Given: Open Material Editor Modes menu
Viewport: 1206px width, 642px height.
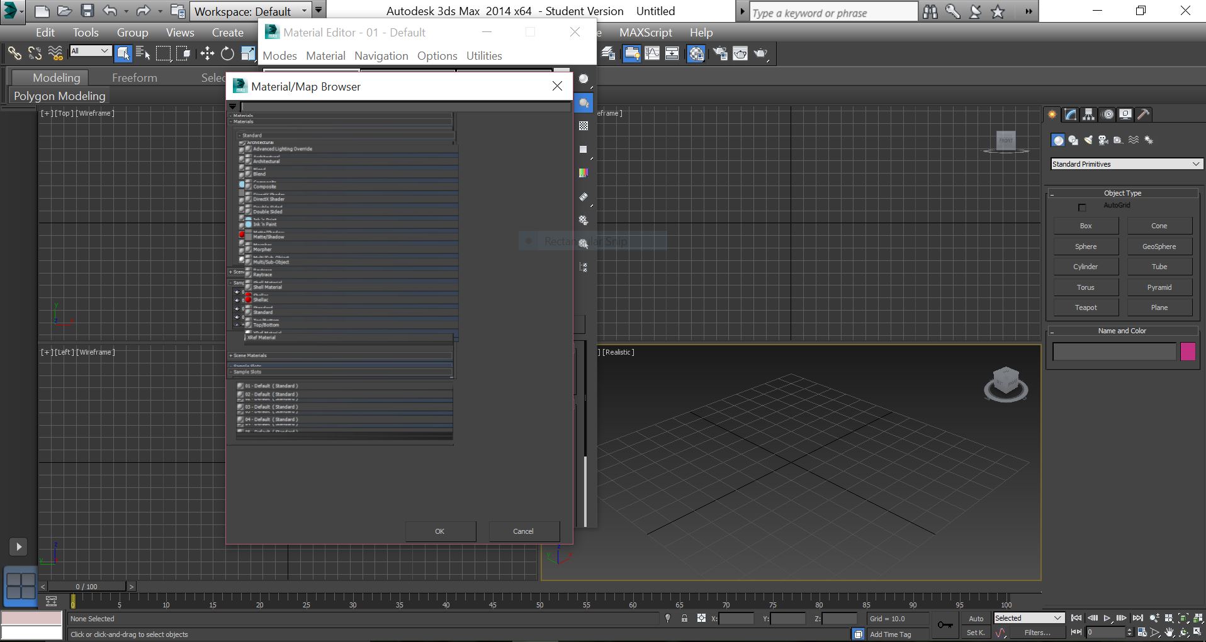Looking at the screenshot, I should (279, 56).
